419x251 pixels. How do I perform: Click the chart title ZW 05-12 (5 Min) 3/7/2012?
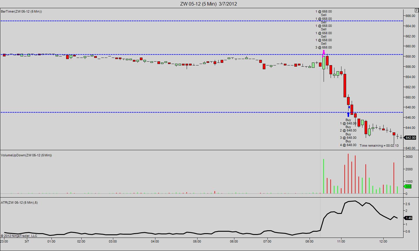pos(209,4)
